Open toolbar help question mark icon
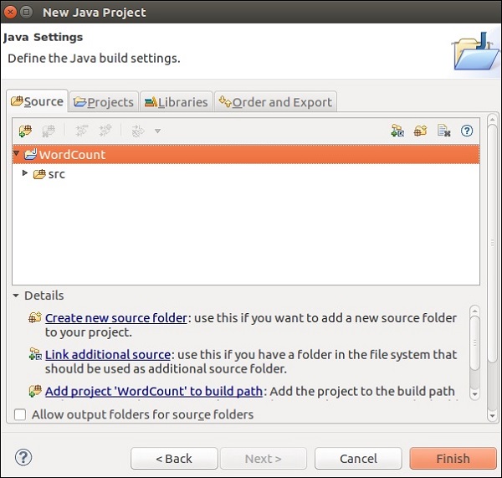Viewport: 502px width, 478px height. tap(467, 131)
